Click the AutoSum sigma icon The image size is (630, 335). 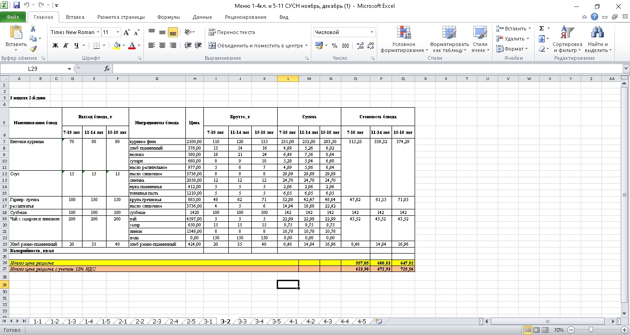[542, 29]
